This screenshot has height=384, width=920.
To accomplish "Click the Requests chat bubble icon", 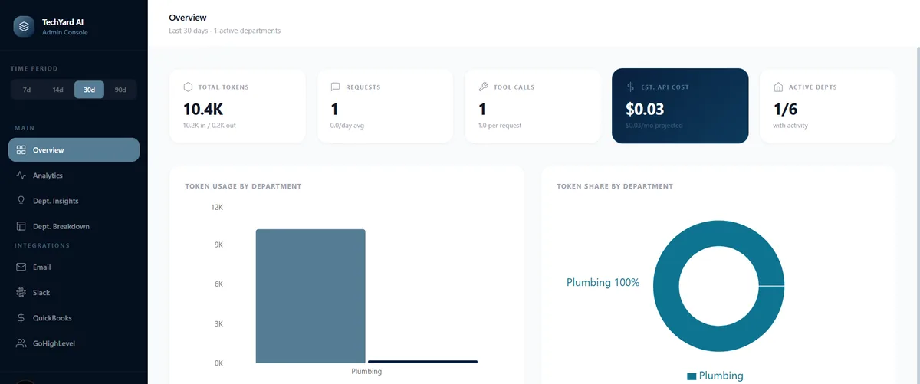I will coord(335,87).
